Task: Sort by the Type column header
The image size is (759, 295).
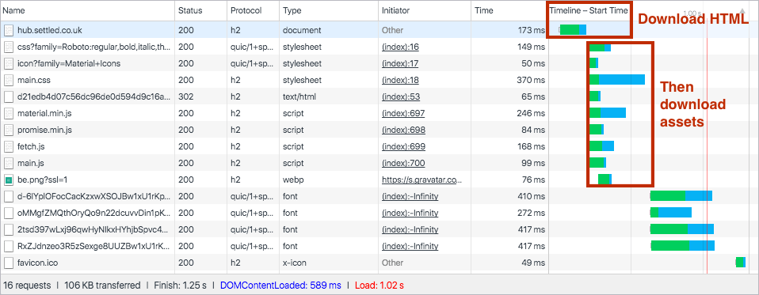Action: (x=329, y=10)
